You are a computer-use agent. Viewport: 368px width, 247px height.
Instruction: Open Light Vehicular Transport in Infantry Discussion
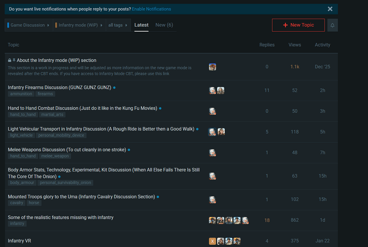pyautogui.click(x=101, y=129)
